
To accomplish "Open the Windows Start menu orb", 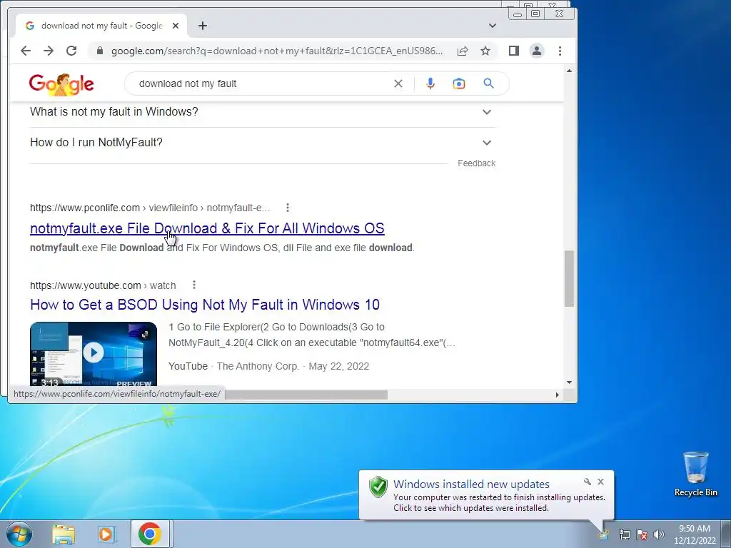I will click(x=19, y=534).
